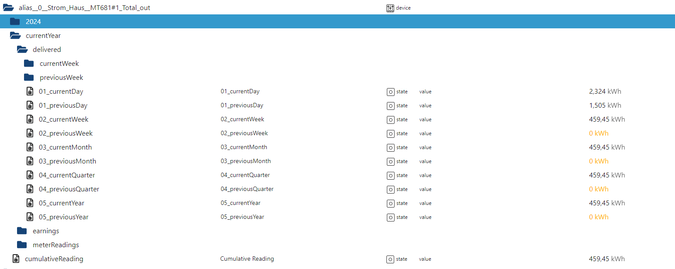Click the name column text '04_previousQuarter'
Image resolution: width=675 pixels, height=269 pixels.
247,189
